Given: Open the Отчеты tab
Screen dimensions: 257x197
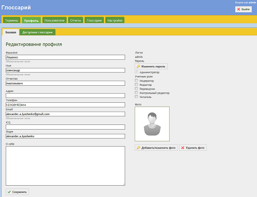Looking at the screenshot, I should pos(76,20).
